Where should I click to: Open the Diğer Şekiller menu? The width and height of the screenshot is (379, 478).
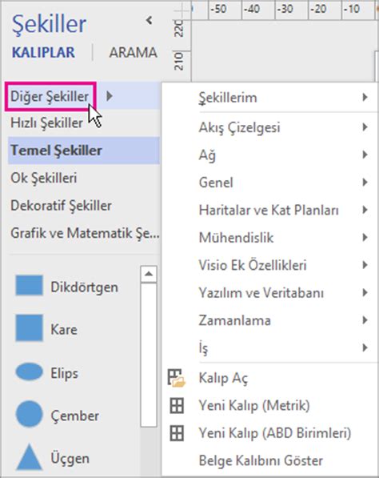[x=50, y=96]
